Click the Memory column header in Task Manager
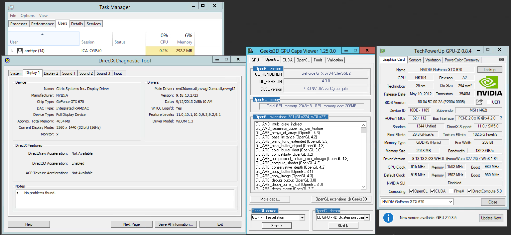 [x=182, y=39]
